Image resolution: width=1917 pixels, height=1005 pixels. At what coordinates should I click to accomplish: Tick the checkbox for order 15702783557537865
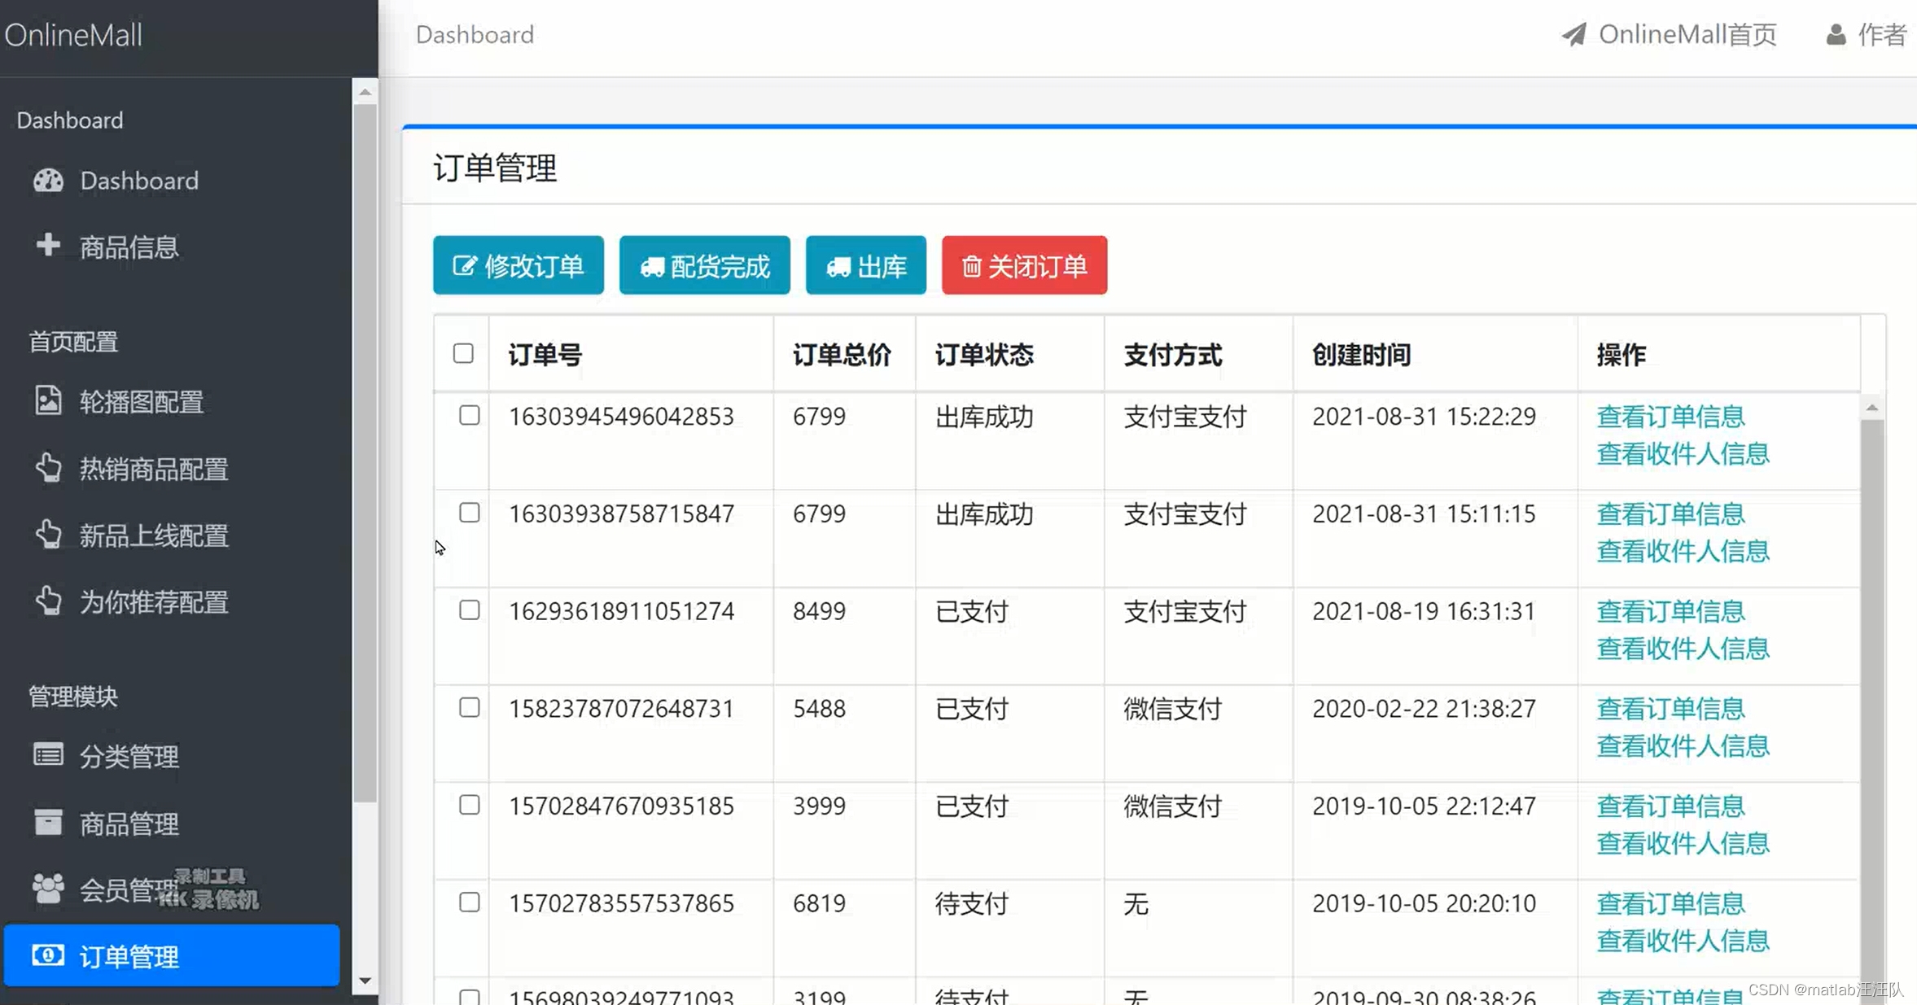[469, 902]
